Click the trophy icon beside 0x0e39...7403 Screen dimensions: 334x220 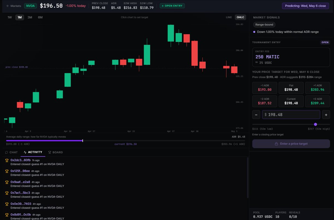[7, 204]
